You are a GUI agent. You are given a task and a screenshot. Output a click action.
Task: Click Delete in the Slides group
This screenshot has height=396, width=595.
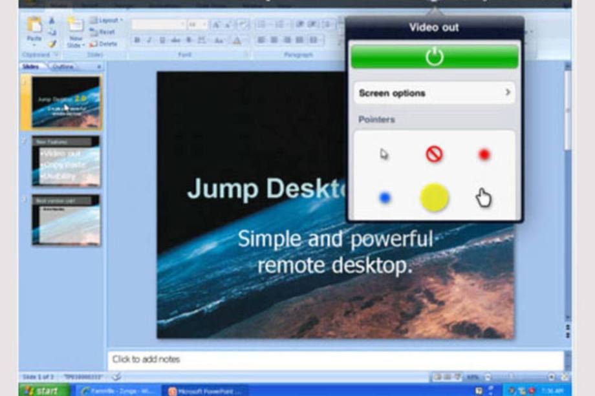point(103,44)
